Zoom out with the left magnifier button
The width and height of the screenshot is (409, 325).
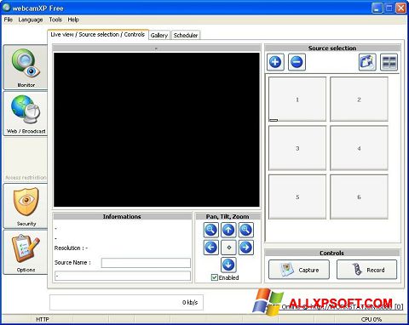point(211,230)
